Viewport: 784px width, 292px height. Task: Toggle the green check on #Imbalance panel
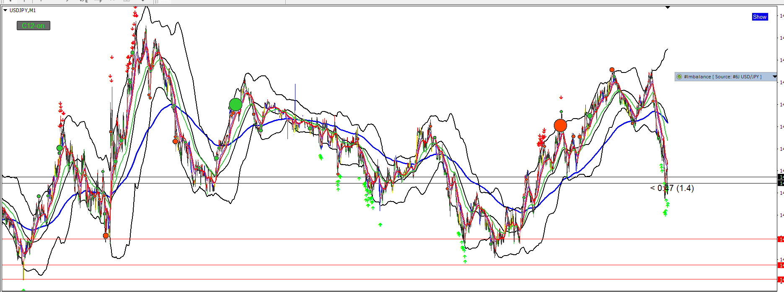click(679, 77)
